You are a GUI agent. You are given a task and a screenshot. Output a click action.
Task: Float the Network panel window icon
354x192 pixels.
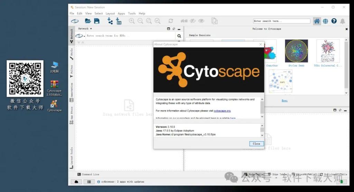tap(168, 29)
